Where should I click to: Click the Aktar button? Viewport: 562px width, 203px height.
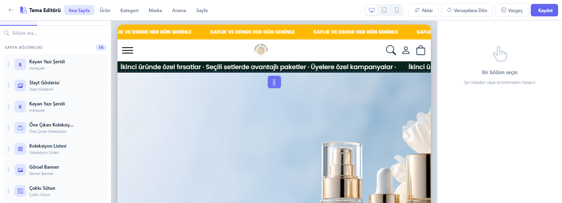423,10
